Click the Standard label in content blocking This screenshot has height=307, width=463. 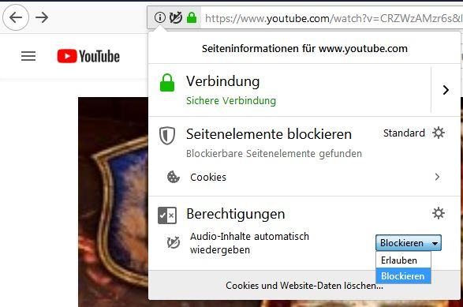click(x=404, y=133)
